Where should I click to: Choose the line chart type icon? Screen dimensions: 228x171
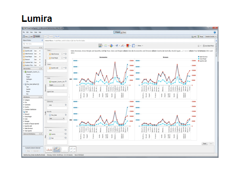click(x=105, y=46)
